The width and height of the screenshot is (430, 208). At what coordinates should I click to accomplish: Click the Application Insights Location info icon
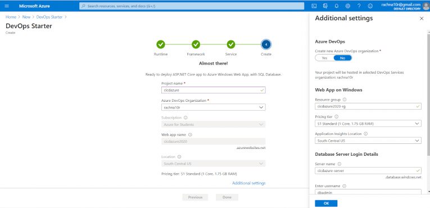[365, 134]
